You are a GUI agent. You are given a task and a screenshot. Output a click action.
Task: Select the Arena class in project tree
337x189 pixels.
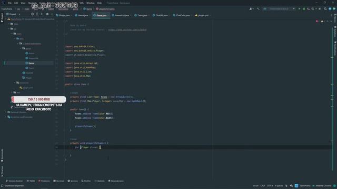[31, 54]
